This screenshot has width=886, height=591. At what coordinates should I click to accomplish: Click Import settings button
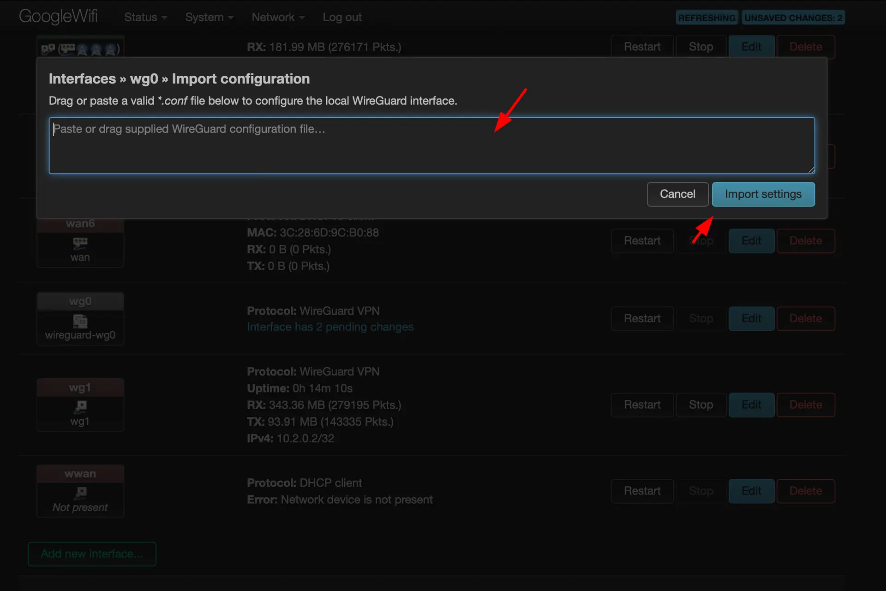(763, 194)
